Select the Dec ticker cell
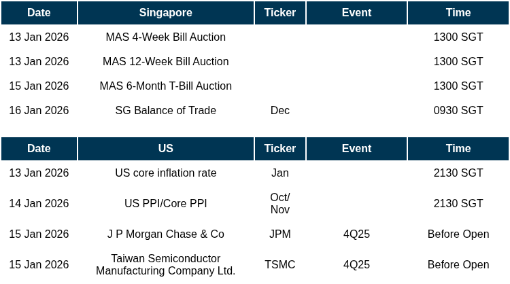The width and height of the screenshot is (510, 284). [x=279, y=111]
